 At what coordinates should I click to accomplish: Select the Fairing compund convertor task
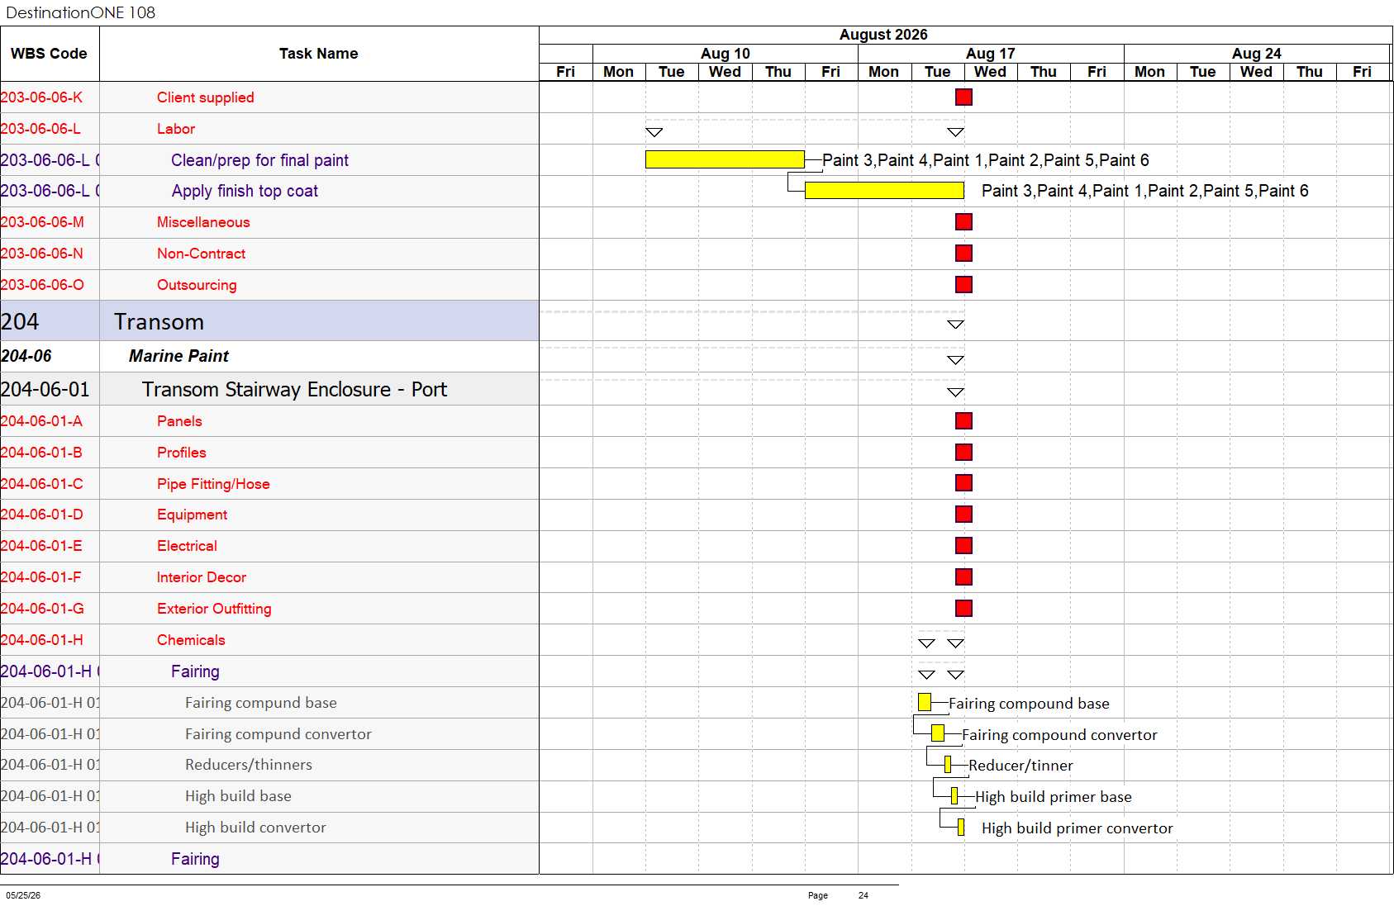pos(269,734)
